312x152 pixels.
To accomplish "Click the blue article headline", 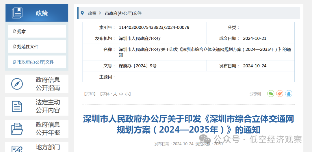I will (x=188, y=124).
